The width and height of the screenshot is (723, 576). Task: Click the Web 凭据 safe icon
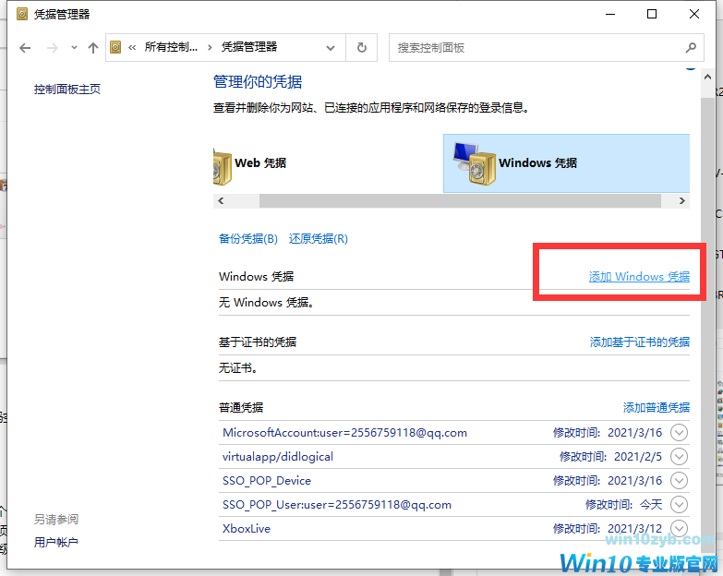pyautogui.click(x=223, y=167)
